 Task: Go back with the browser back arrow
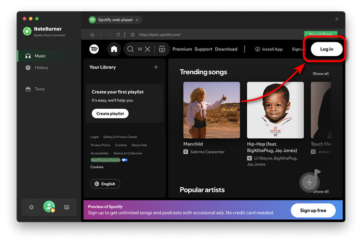101,35
